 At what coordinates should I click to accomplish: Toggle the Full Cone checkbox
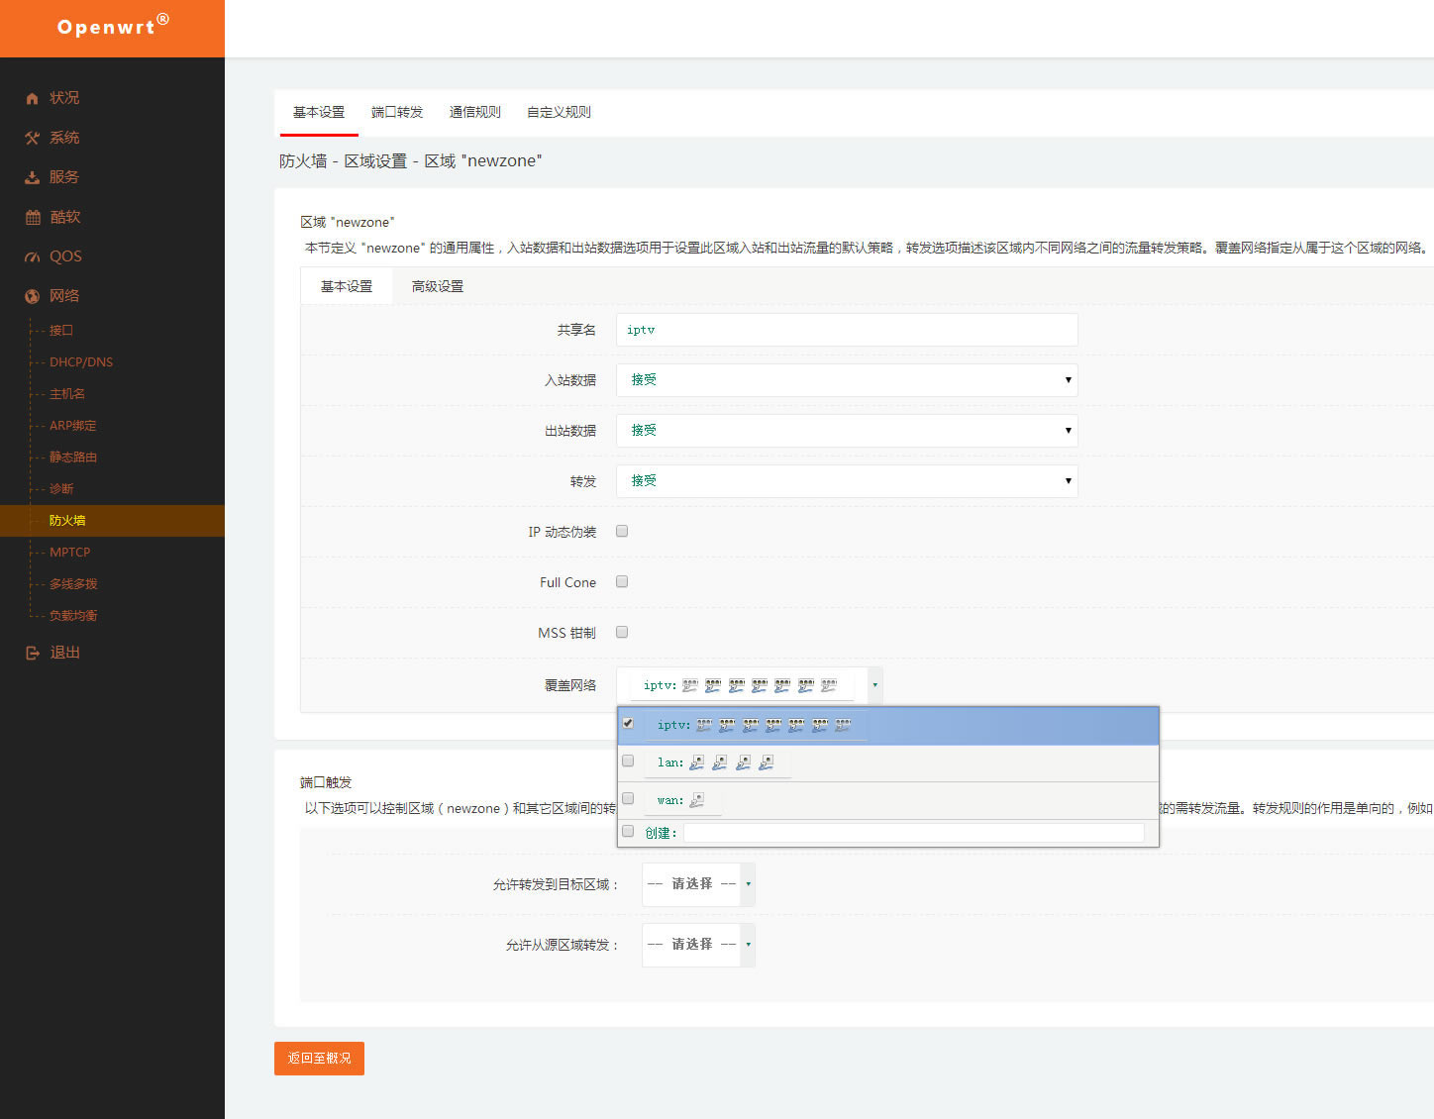click(622, 582)
